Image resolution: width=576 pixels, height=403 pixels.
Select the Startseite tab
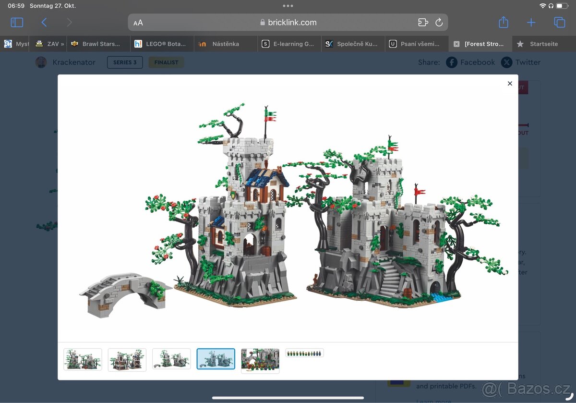click(542, 43)
